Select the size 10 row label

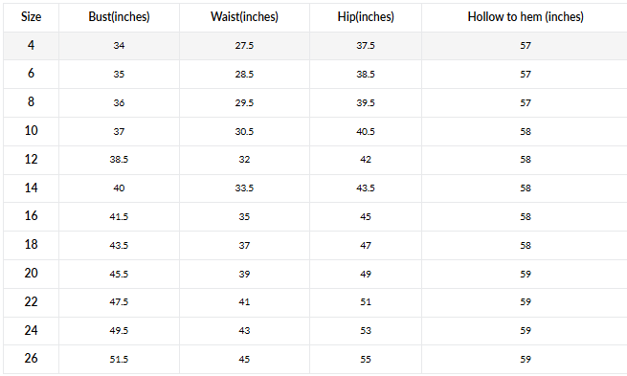(32, 131)
